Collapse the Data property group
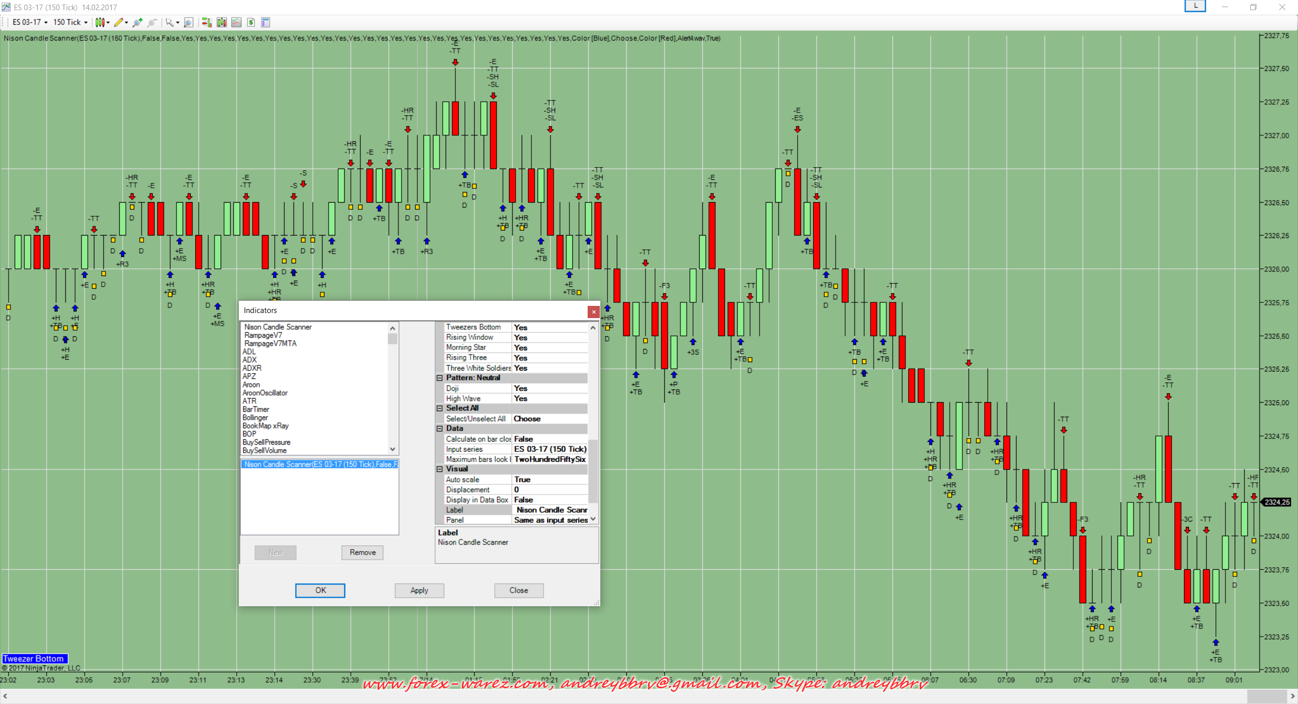The image size is (1298, 704). coord(440,428)
